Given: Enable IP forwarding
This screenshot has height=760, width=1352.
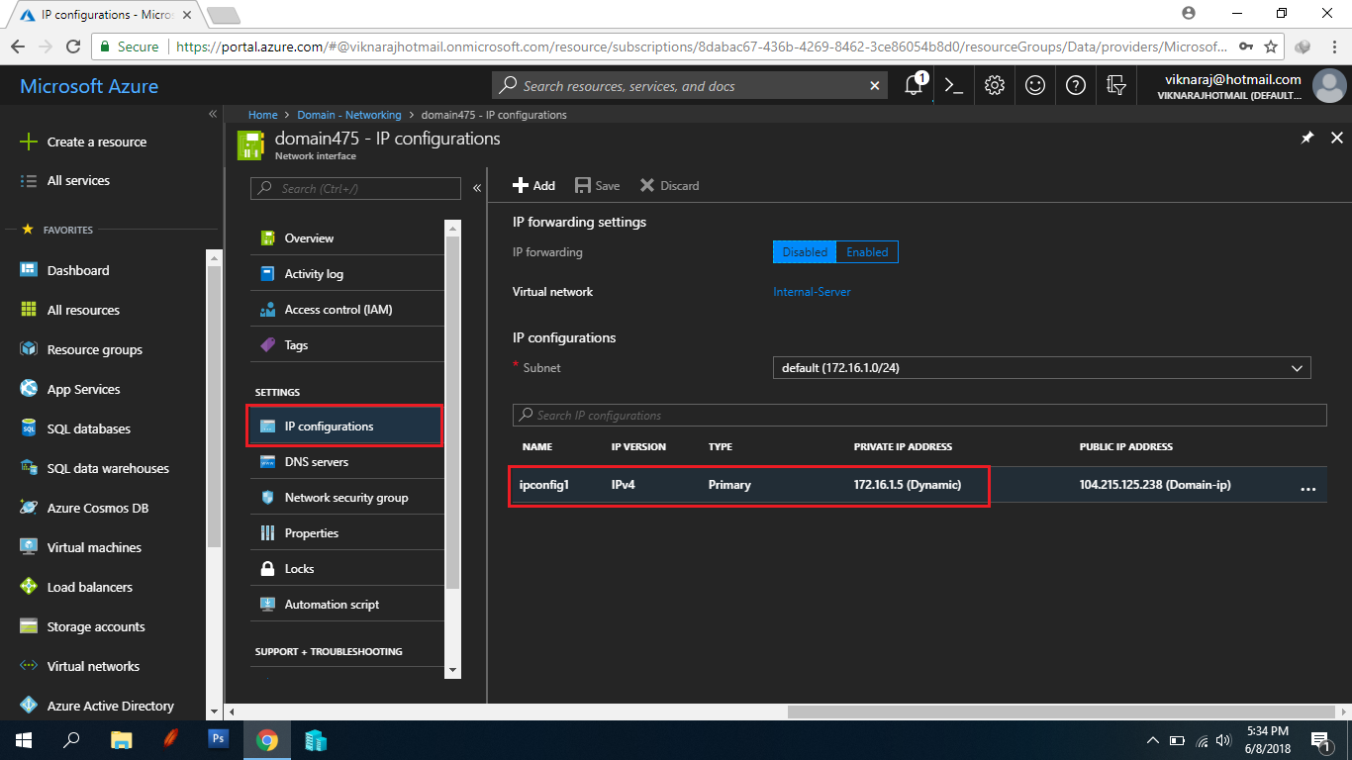Looking at the screenshot, I should coord(866,251).
